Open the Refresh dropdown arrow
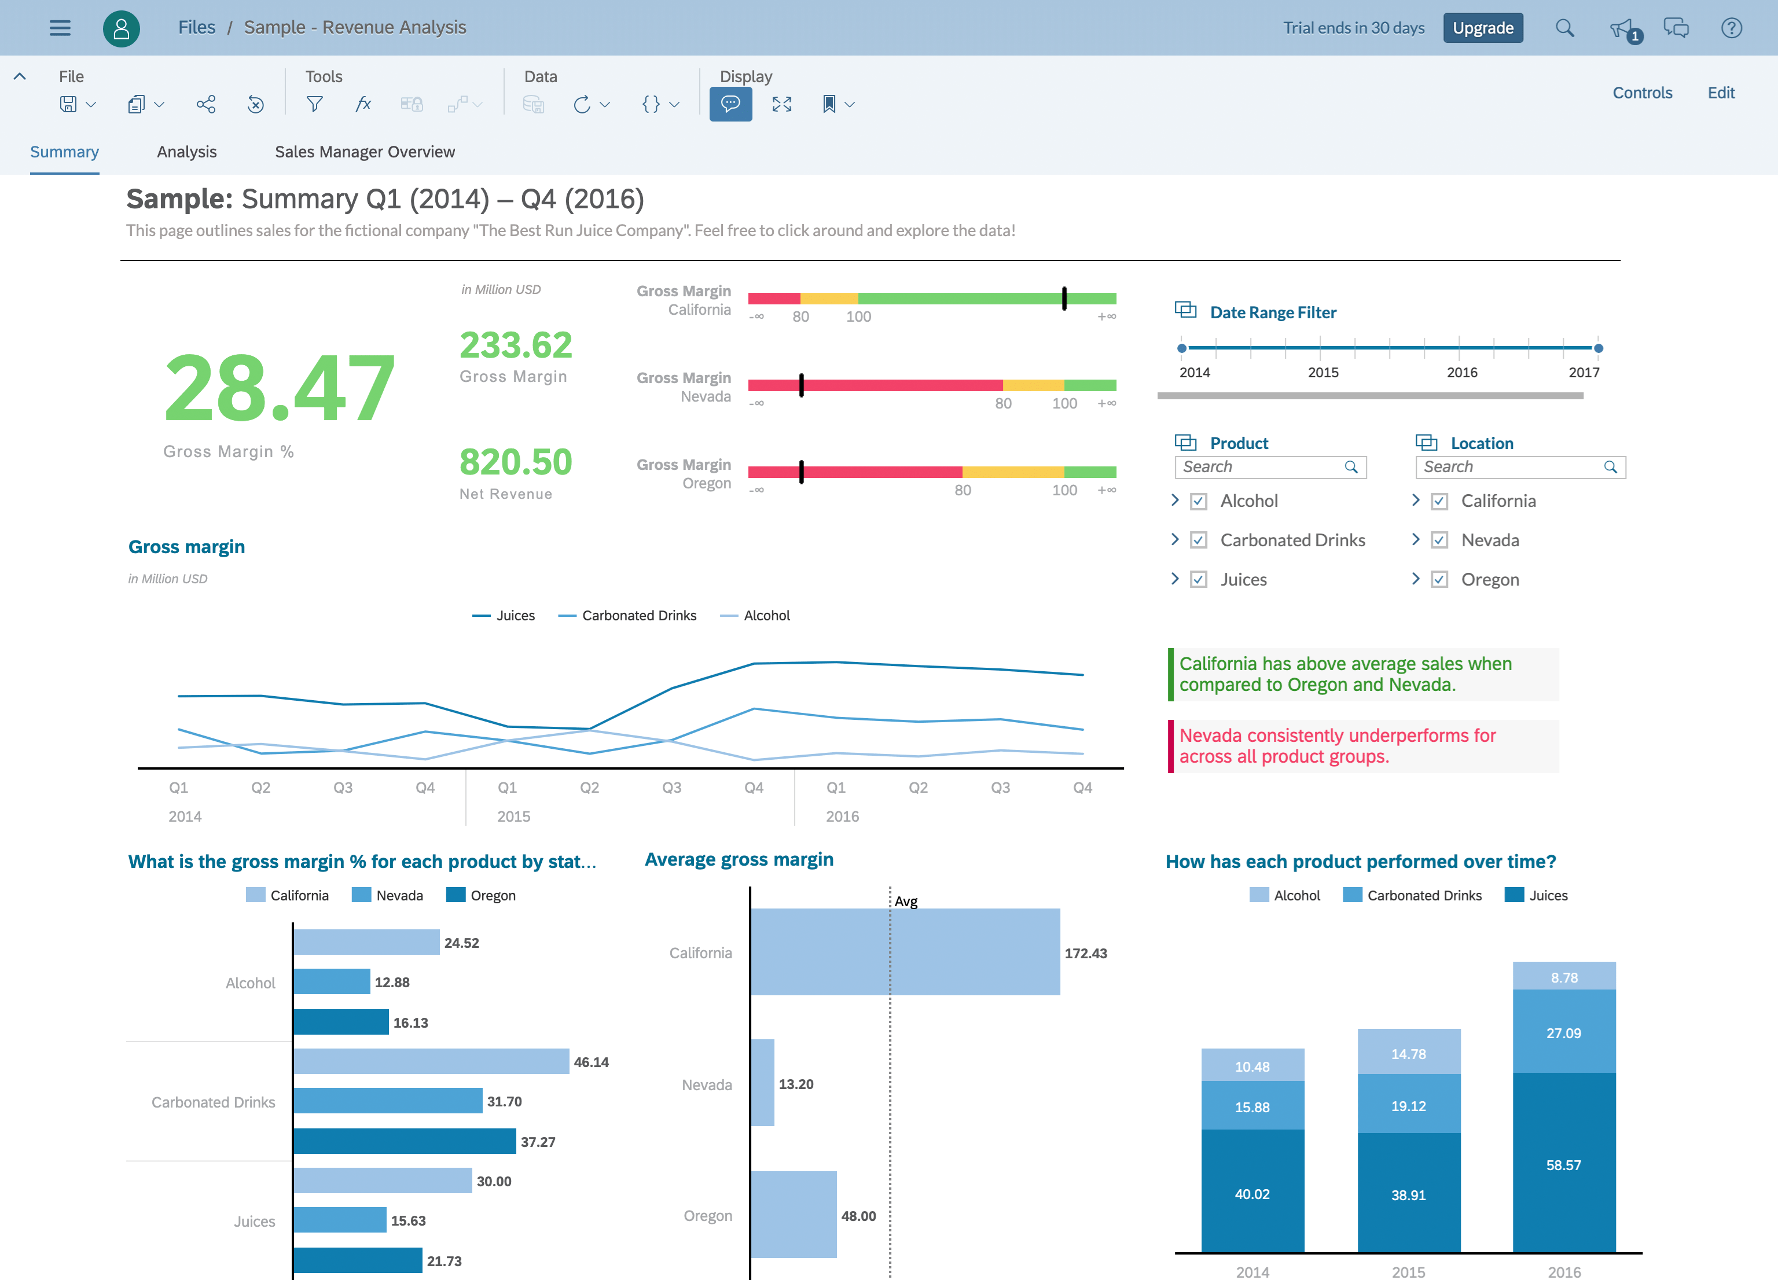The width and height of the screenshot is (1778, 1280). click(604, 104)
